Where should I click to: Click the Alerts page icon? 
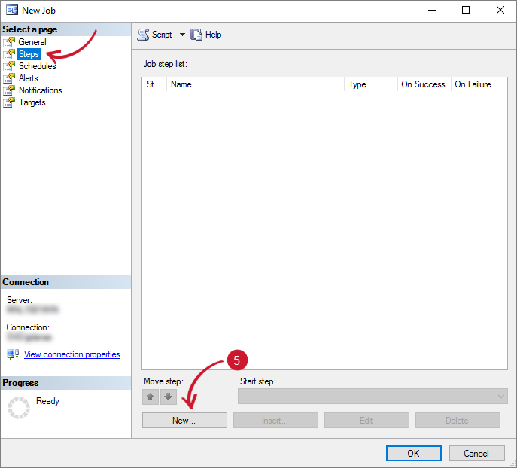coord(9,78)
